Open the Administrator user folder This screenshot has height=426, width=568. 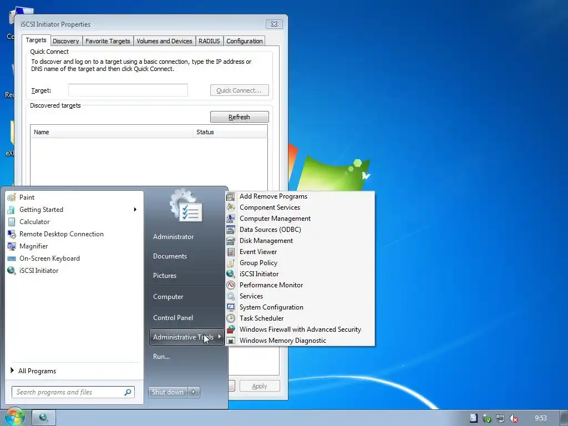(x=173, y=237)
